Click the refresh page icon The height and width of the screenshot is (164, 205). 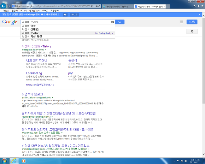coord(99,6)
